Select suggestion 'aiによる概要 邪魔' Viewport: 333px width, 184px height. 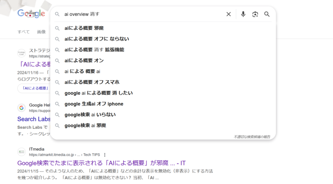(163, 28)
